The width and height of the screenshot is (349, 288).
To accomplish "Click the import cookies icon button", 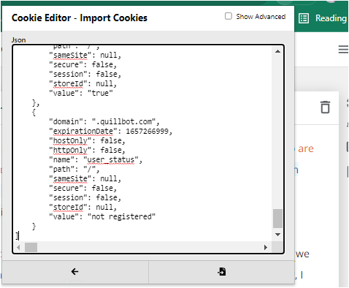I will [x=221, y=272].
